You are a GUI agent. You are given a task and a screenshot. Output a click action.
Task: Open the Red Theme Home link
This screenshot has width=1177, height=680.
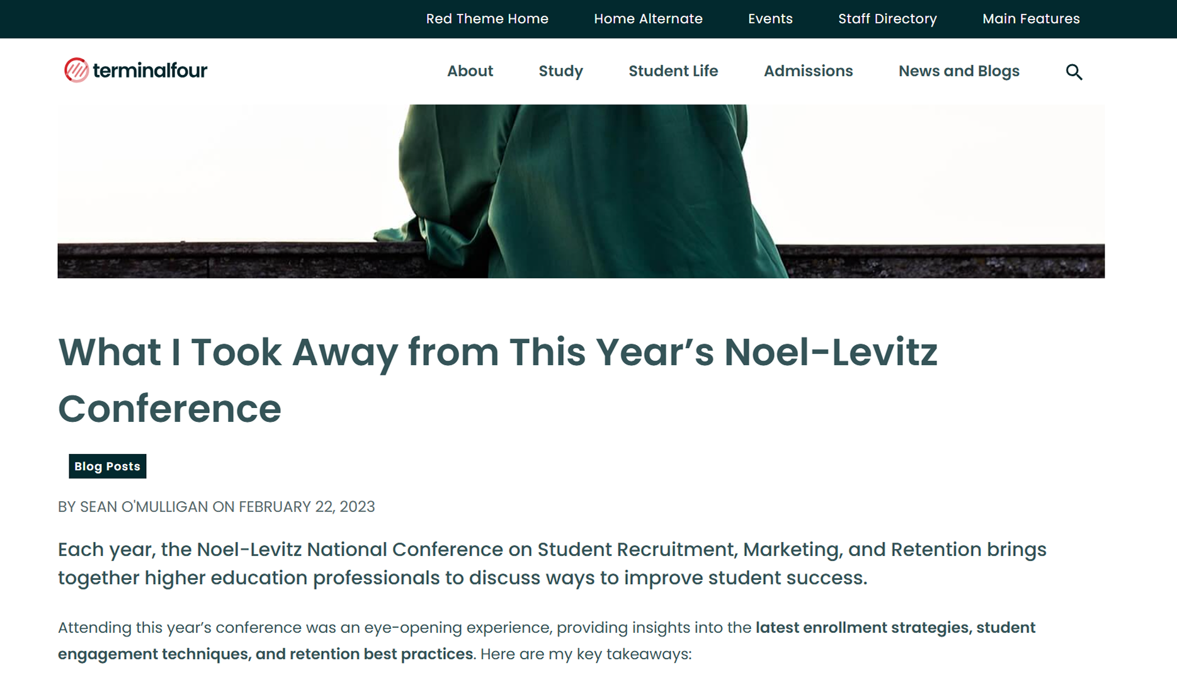[x=487, y=19]
